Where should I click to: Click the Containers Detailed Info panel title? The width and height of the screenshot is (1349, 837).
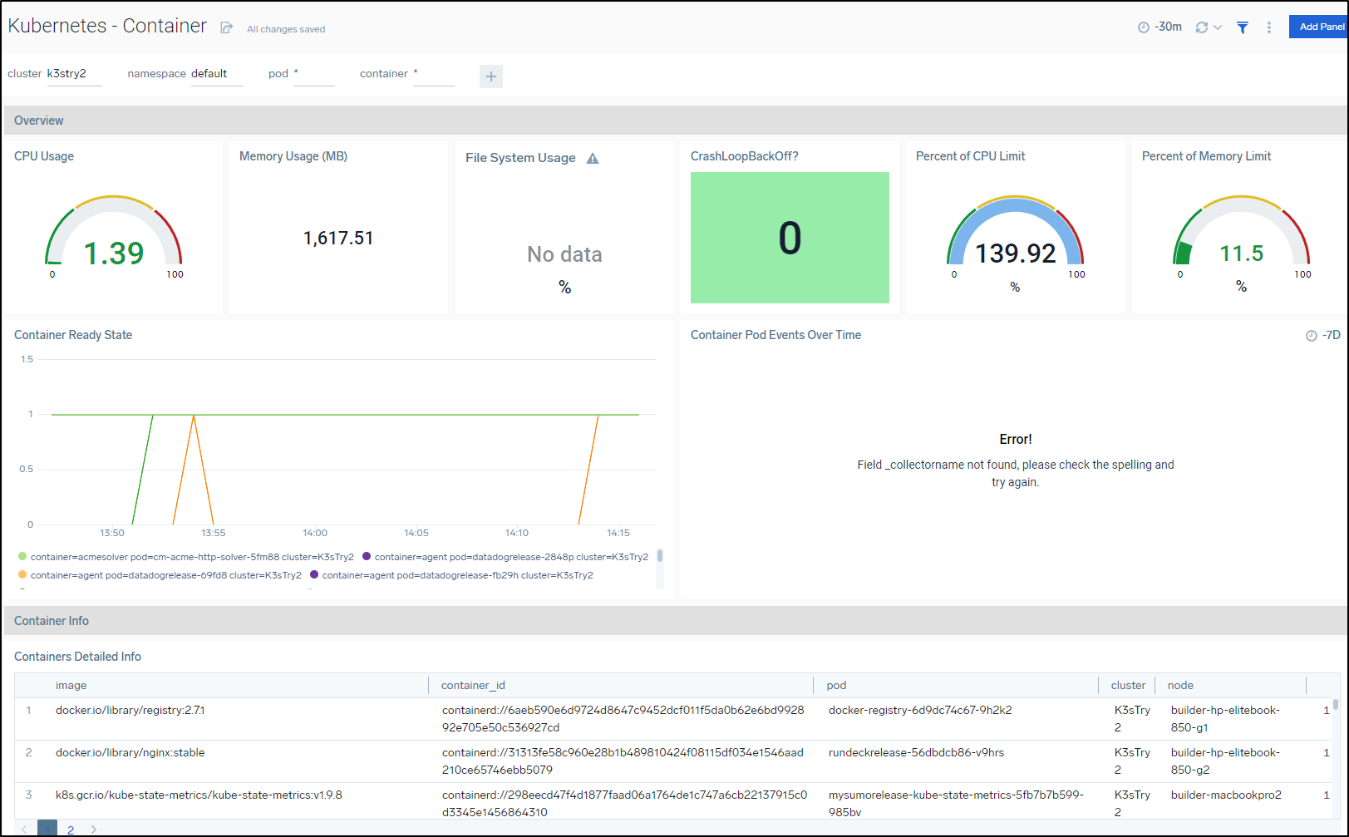pos(77,657)
